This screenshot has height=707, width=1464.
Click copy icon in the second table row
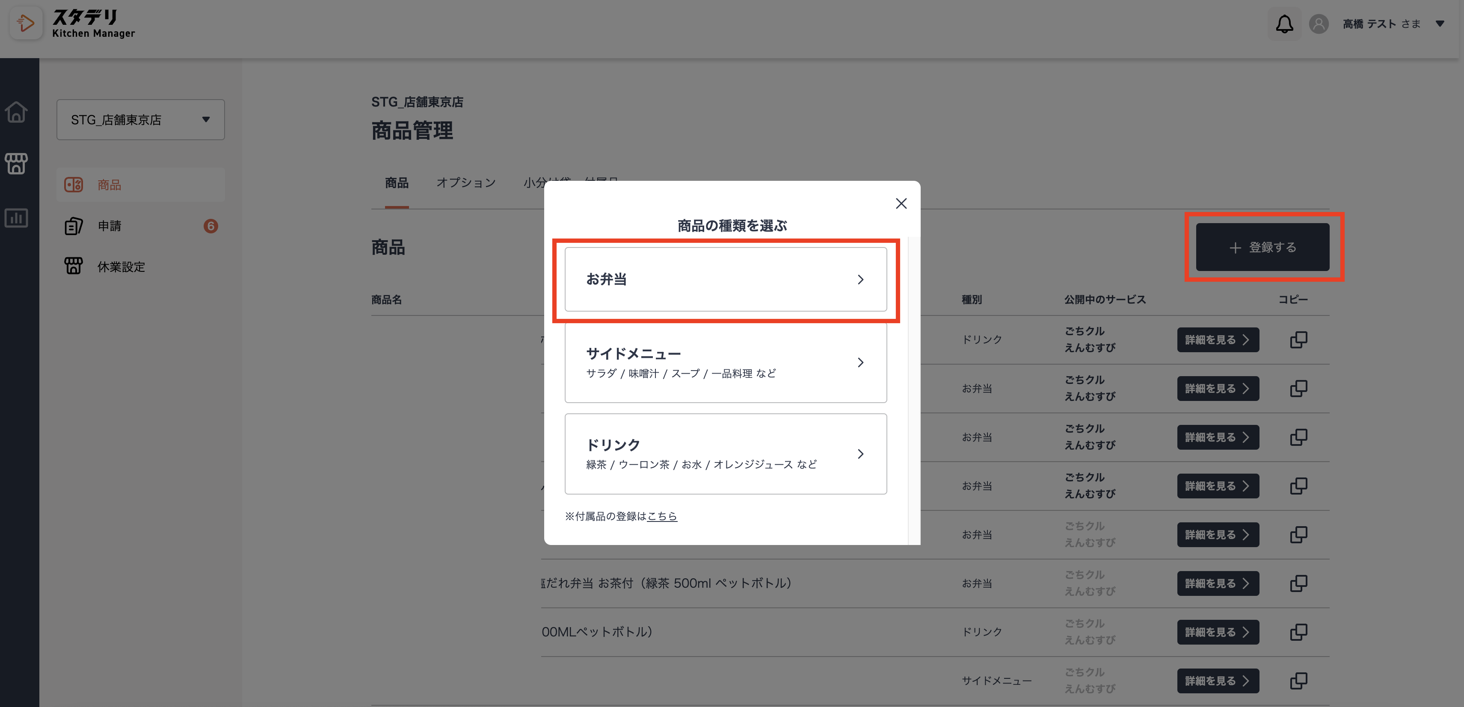[1298, 389]
